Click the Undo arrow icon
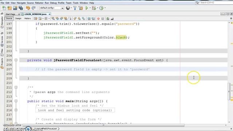This screenshot has height=131, width=233. pos(28,8)
